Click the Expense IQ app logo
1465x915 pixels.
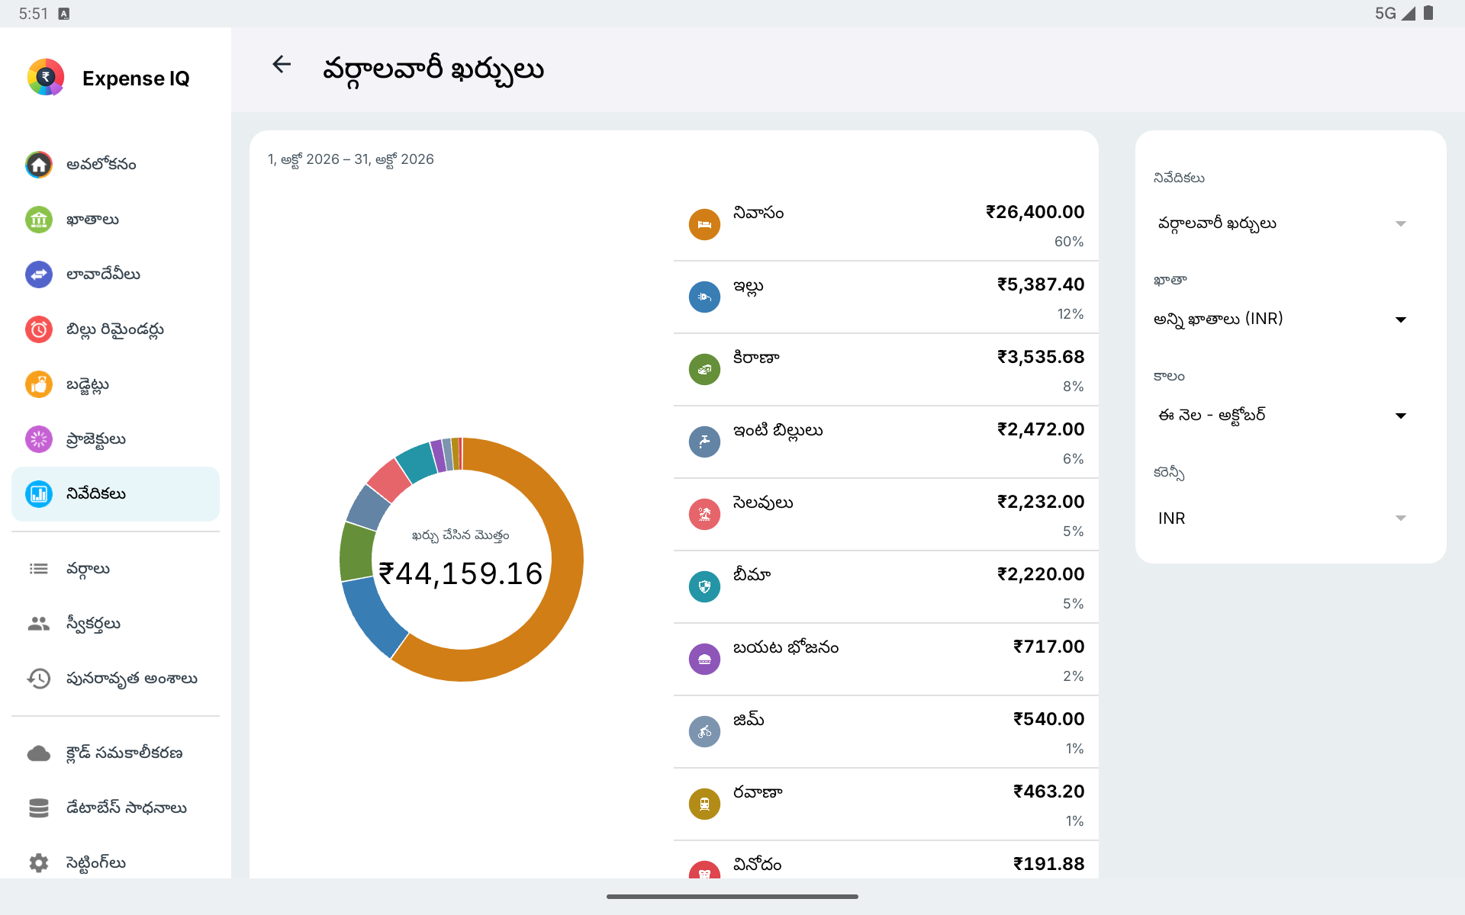tap(46, 78)
